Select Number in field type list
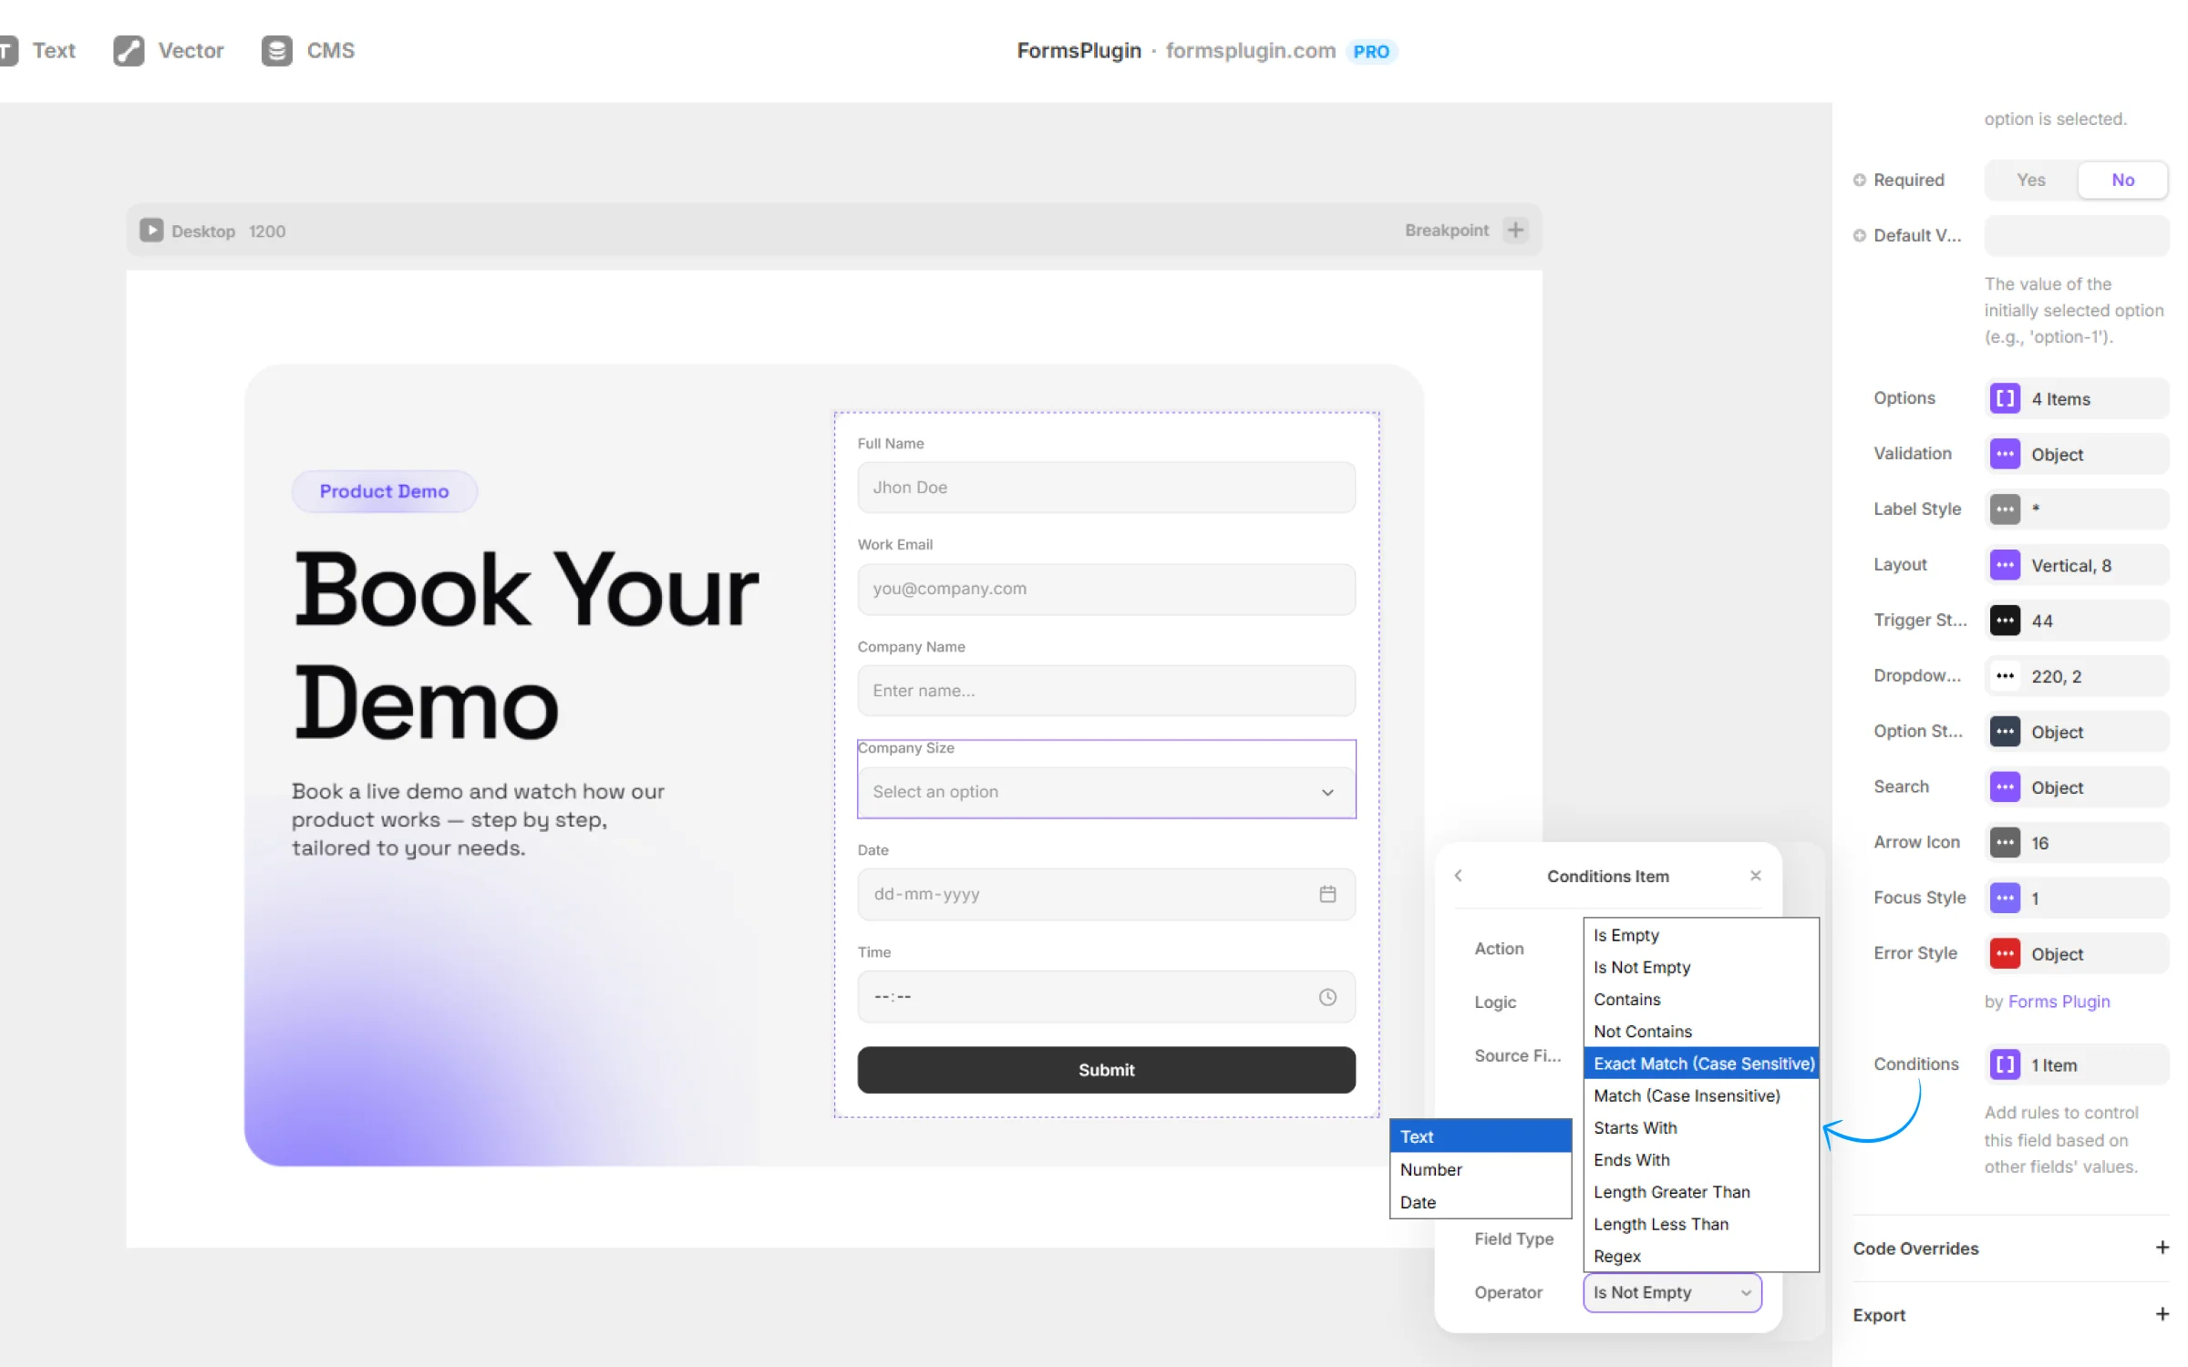 coord(1430,1169)
